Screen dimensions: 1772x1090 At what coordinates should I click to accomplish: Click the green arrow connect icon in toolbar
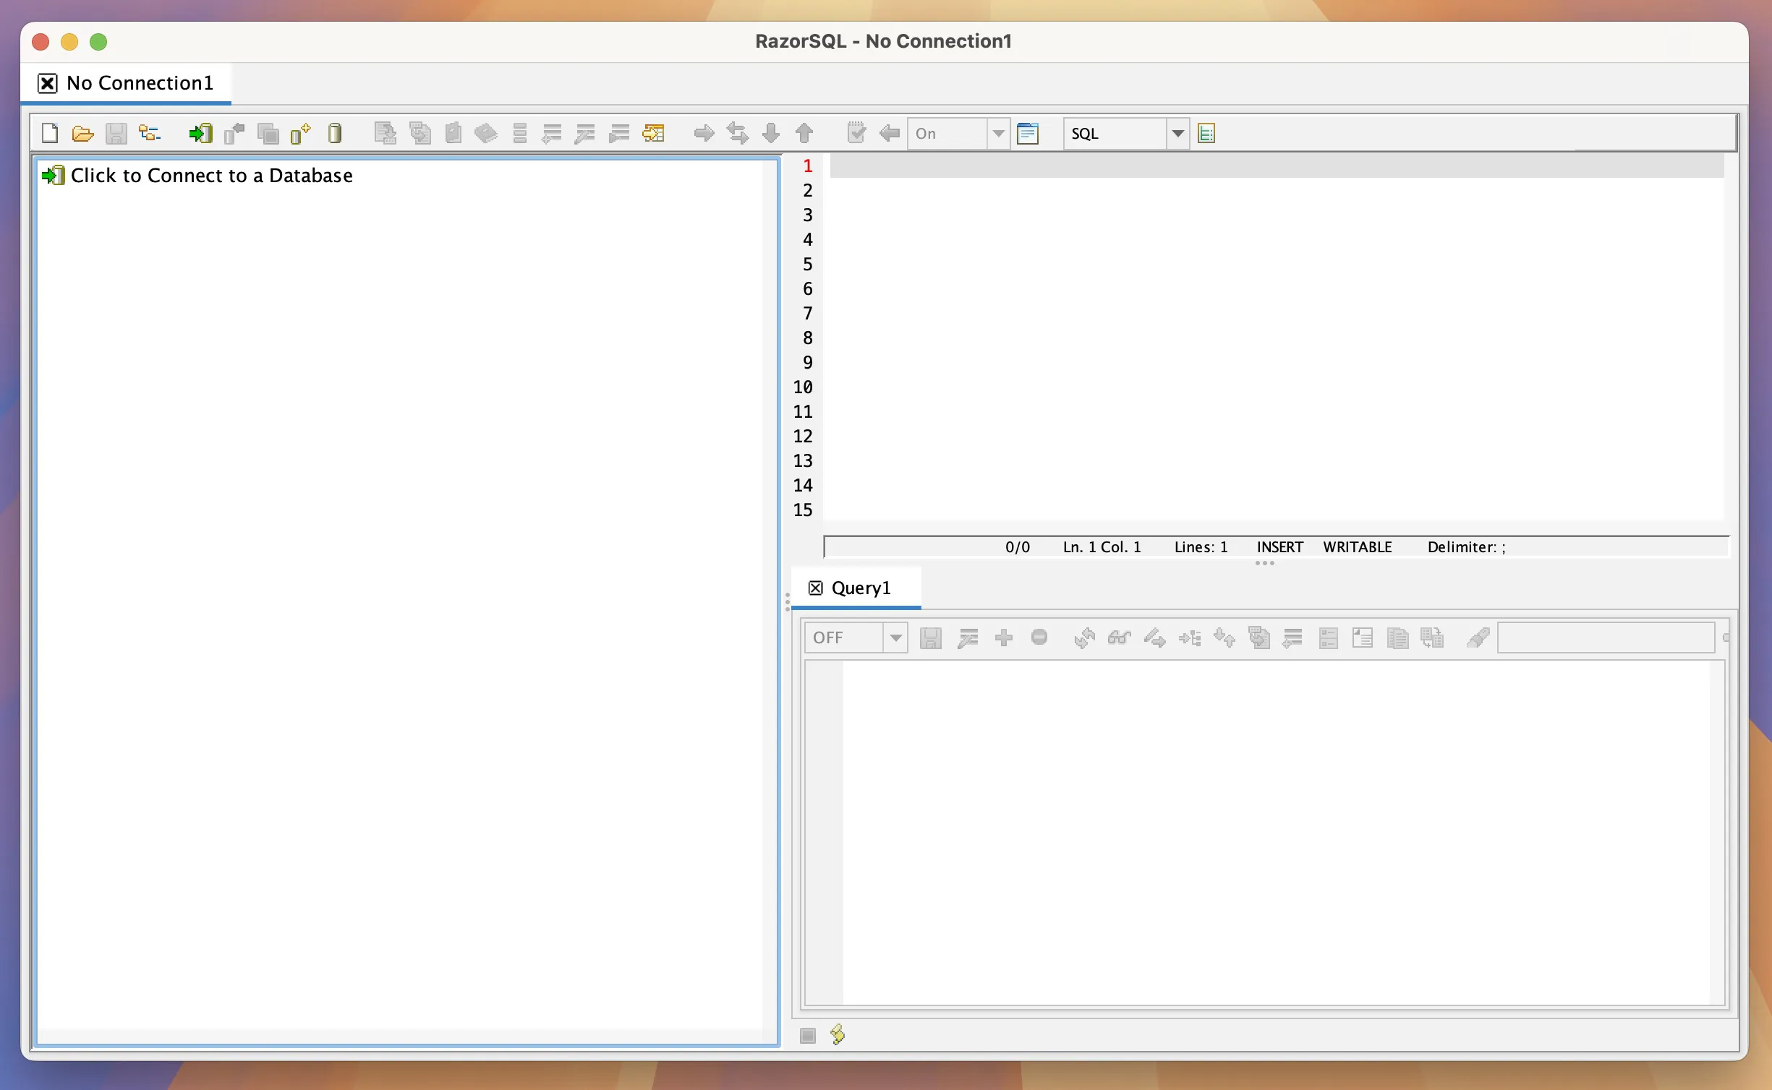200,133
